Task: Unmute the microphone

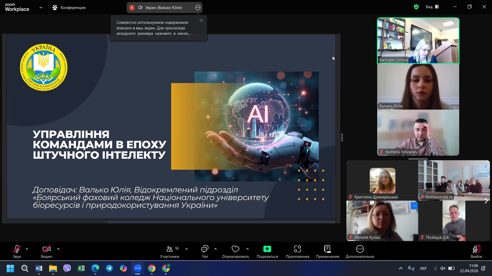Action: 17,249
